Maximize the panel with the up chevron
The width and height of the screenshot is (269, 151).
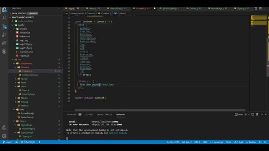point(262,115)
